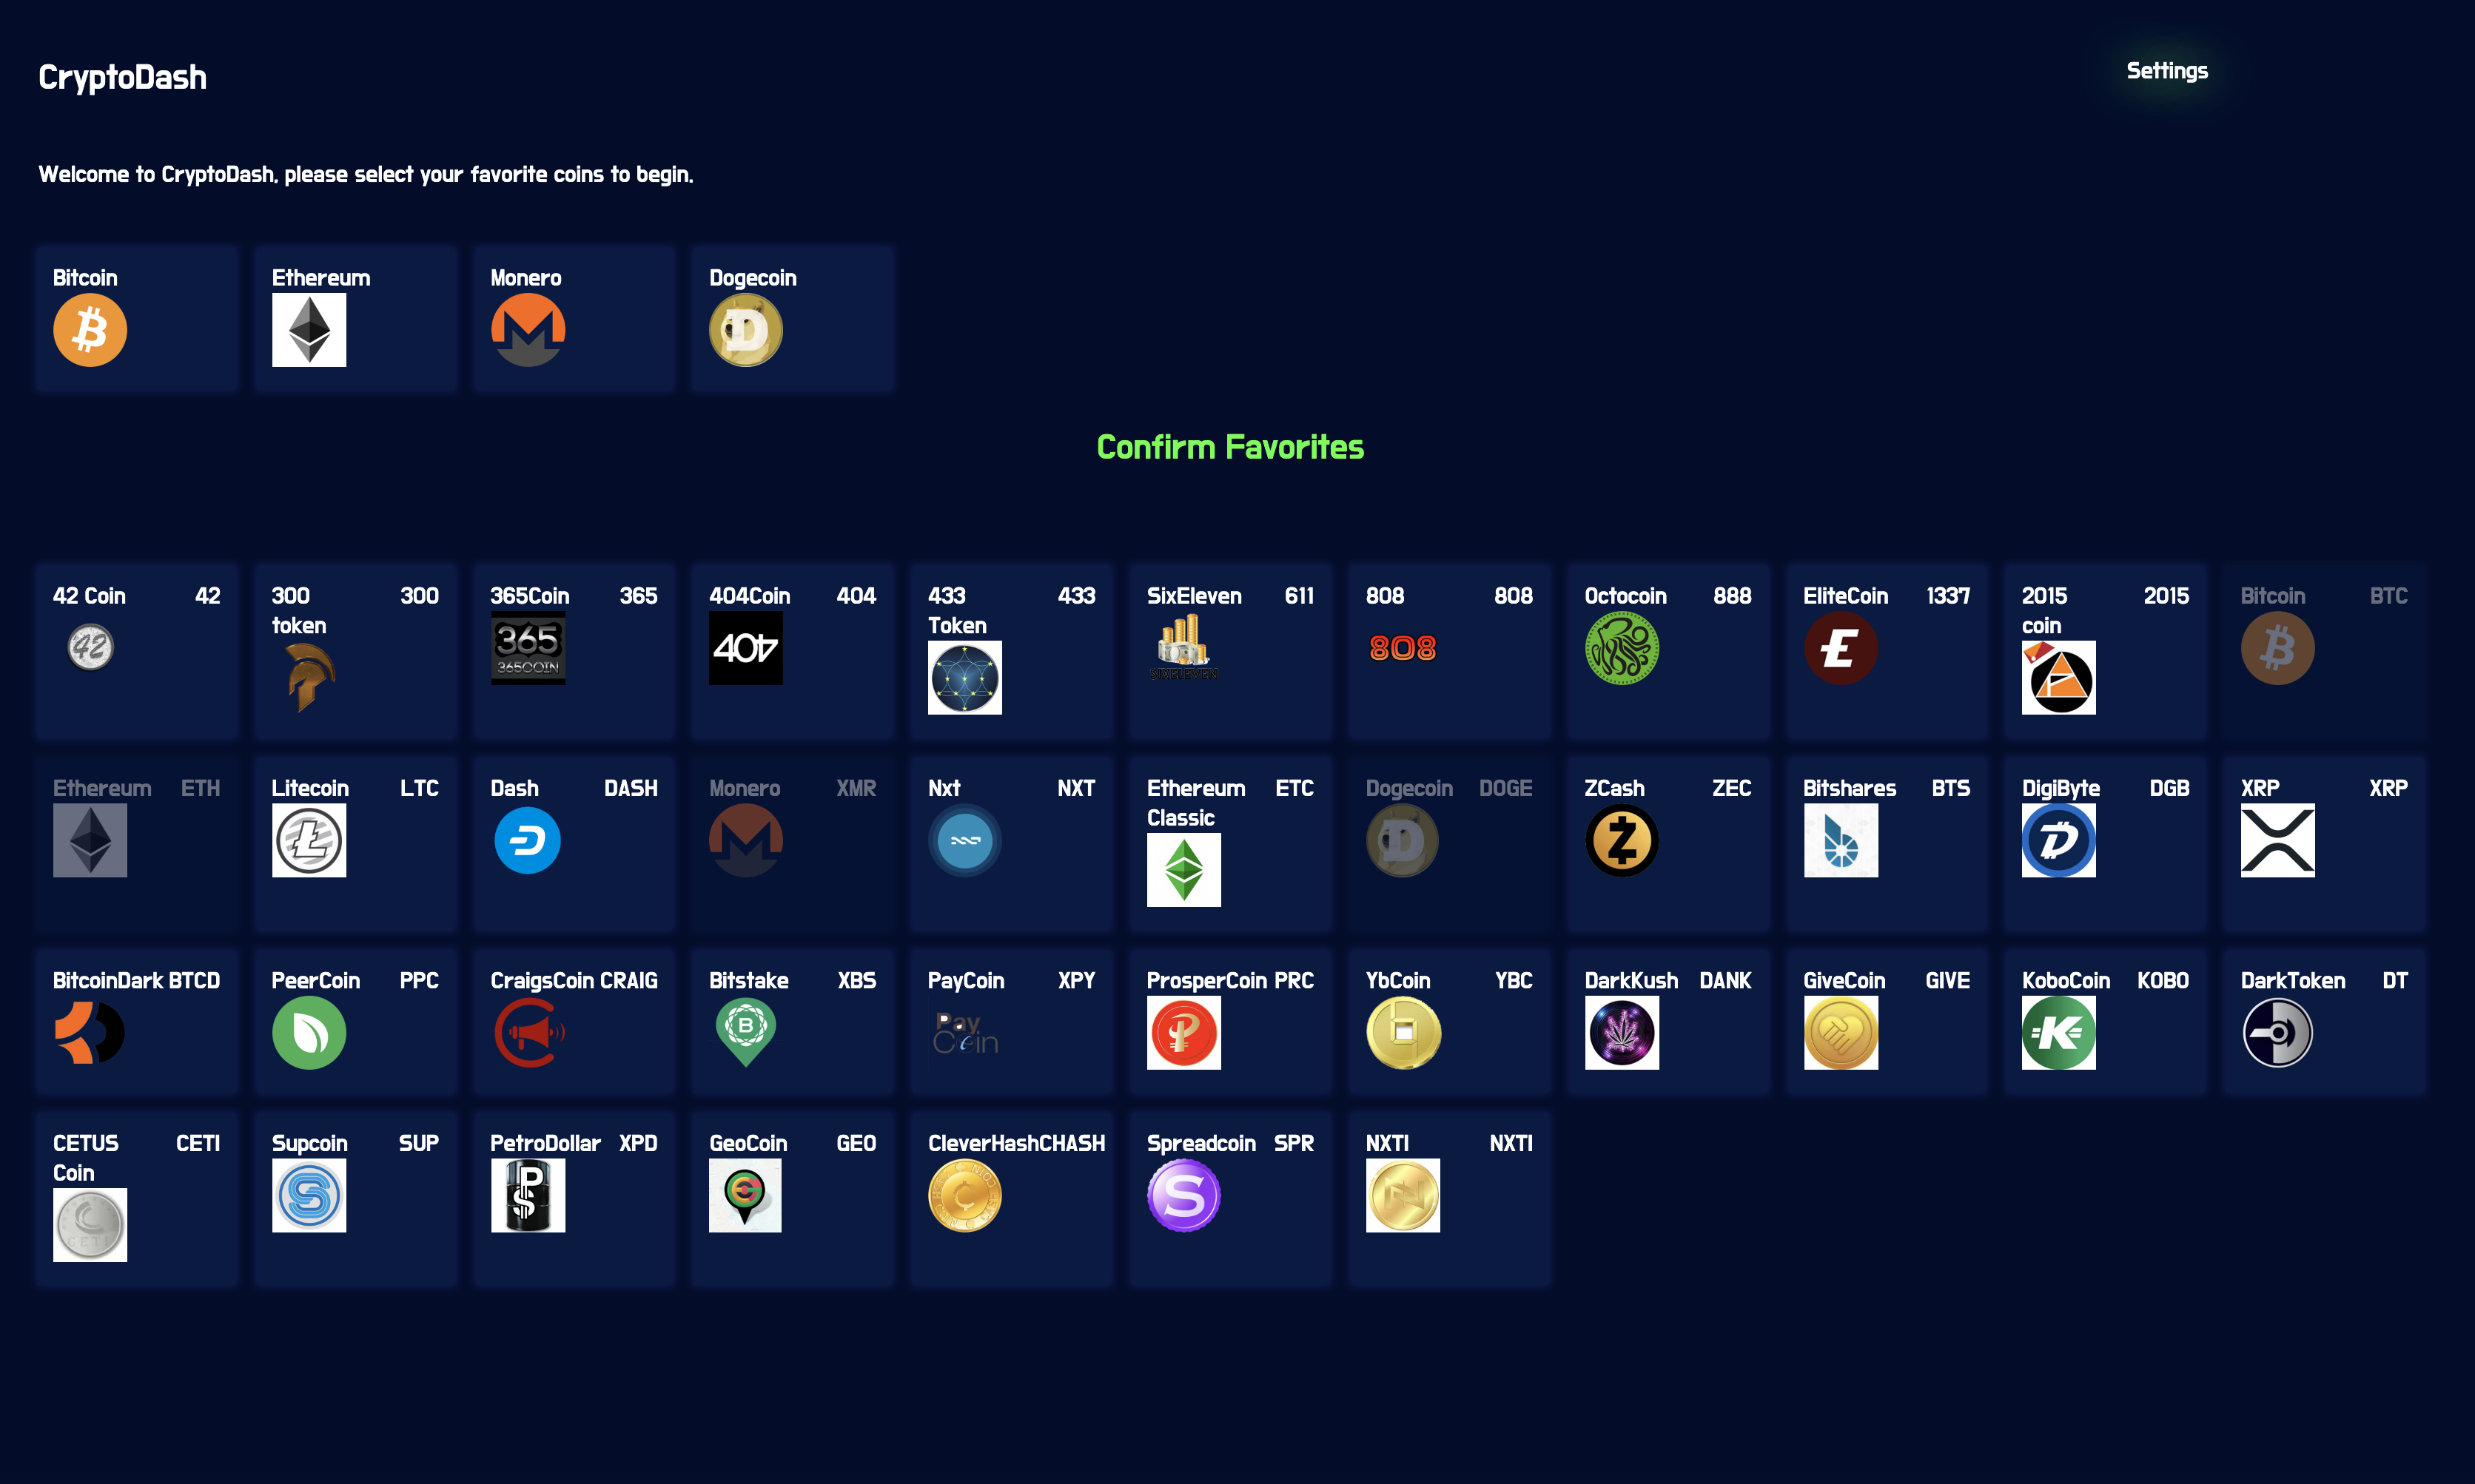This screenshot has width=2475, height=1484.
Task: Select the Litecoin LTC icon
Action: click(x=309, y=840)
